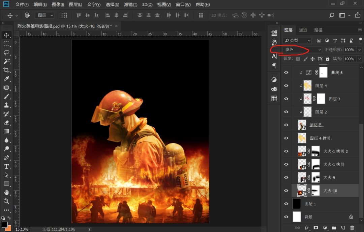Filter layers by text type (T icon)
364x232 pixels.
(335, 41)
